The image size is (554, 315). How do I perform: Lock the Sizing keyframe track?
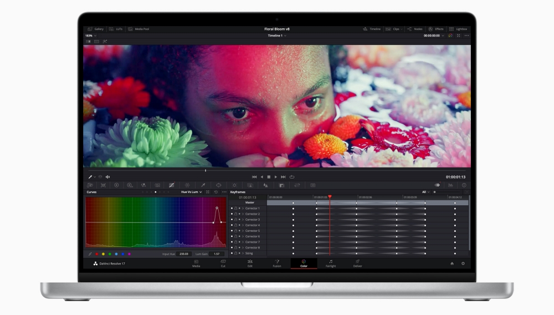tap(235, 253)
